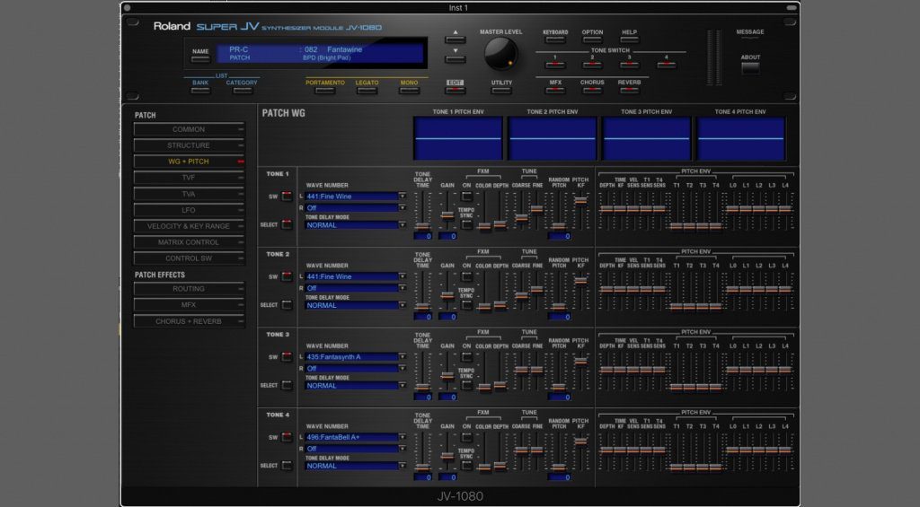The image size is (920, 507).
Task: Open the MATRIX CONTROL page
Action: pyautogui.click(x=189, y=242)
